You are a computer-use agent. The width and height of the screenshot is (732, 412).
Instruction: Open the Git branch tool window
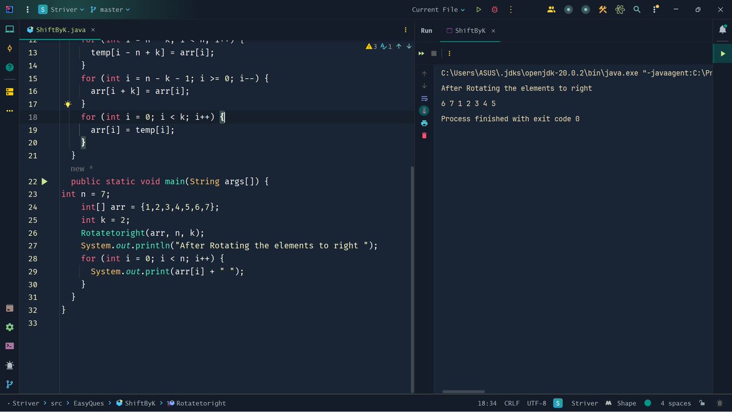tap(9, 385)
